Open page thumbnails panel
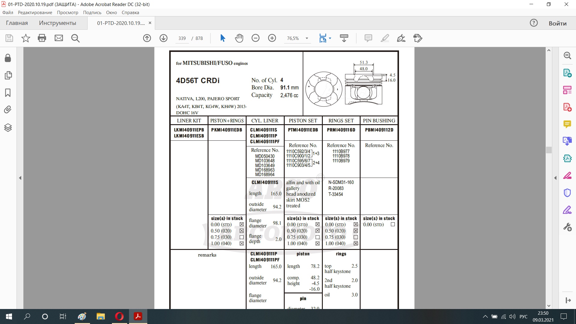 [x=8, y=75]
